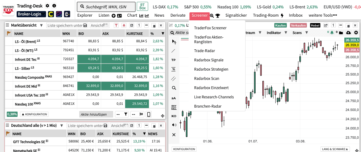This screenshot has height=152, width=361.
Task: Open the filter funnel selector in Marktübersicht footer
Action: tap(122, 114)
